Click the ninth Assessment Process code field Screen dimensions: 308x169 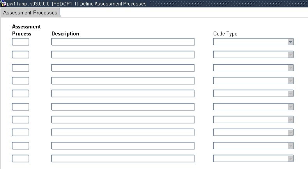tap(20, 146)
